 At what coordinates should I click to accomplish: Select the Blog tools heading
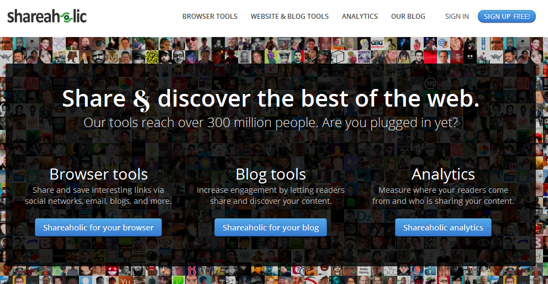(271, 174)
